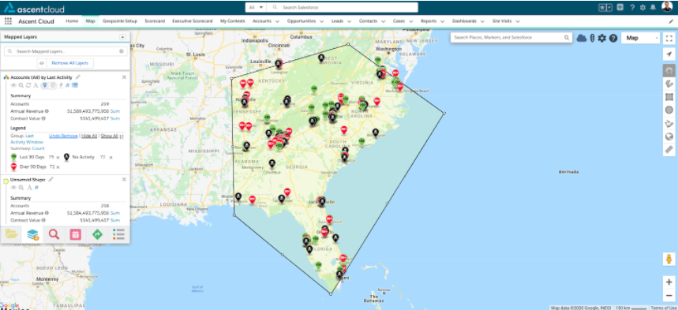The width and height of the screenshot is (678, 310).
Task: Select the Map tab
Action: click(x=90, y=21)
